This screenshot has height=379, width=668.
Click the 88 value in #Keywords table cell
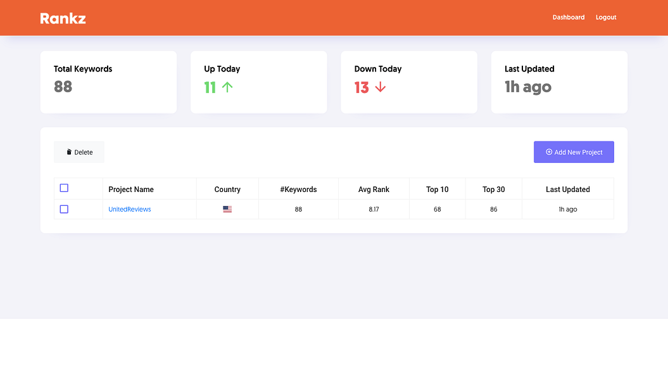click(298, 209)
